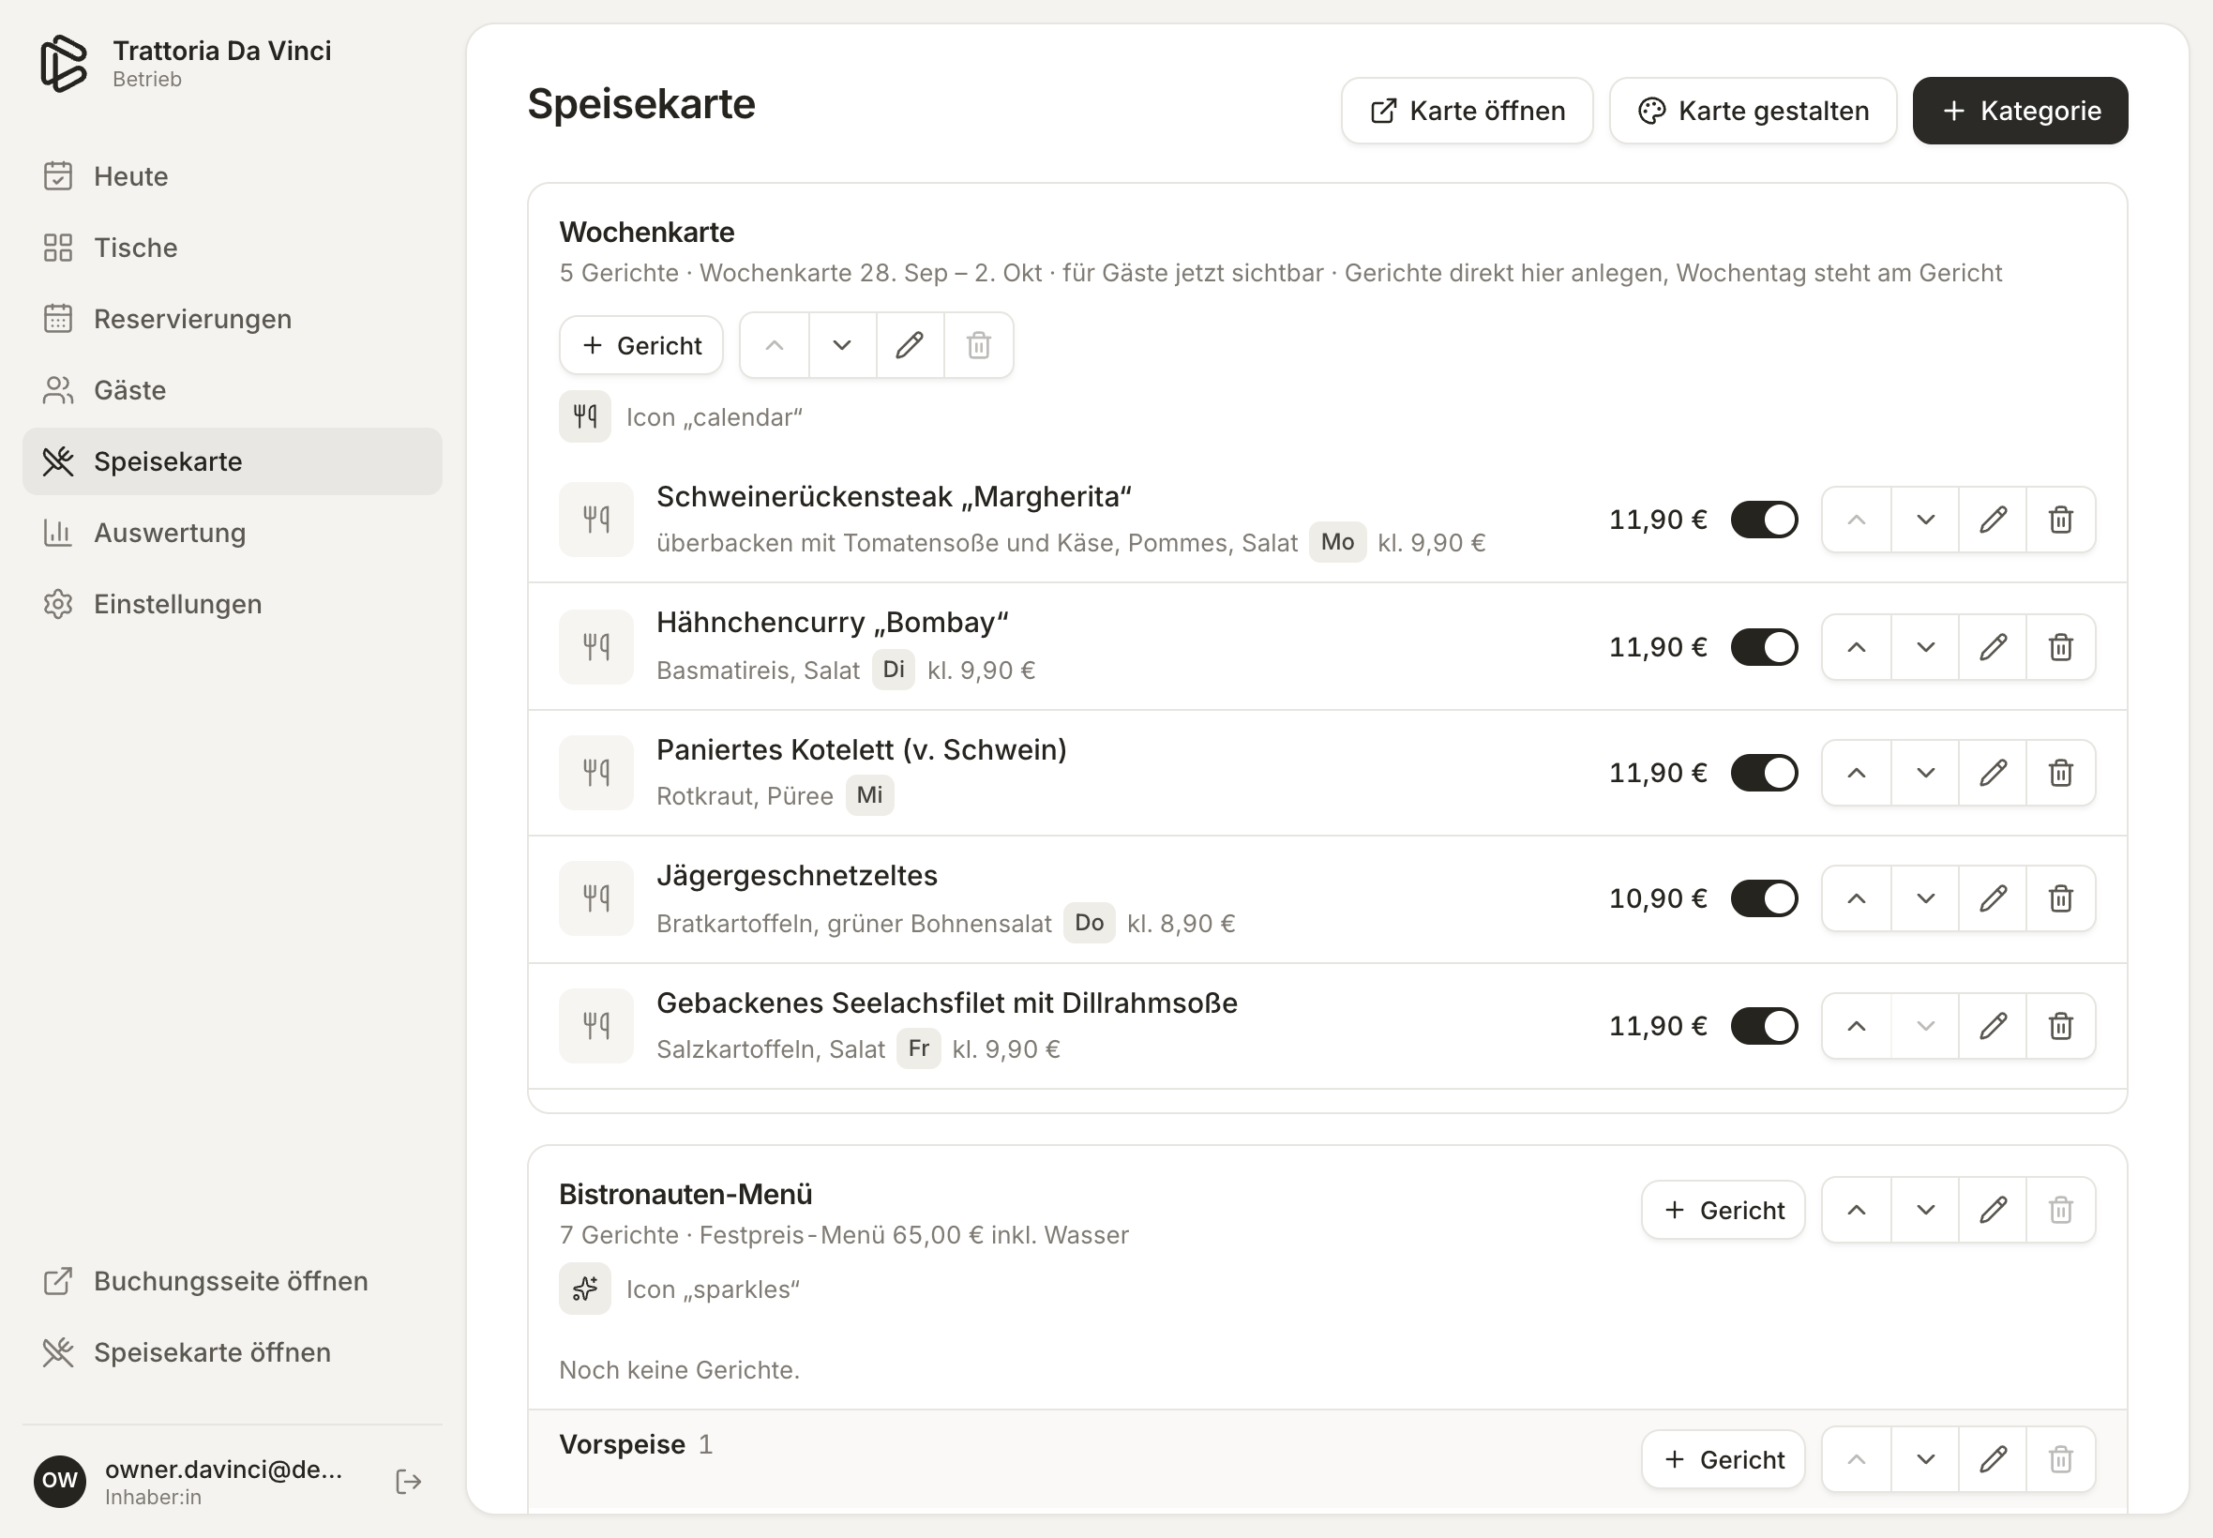The height and width of the screenshot is (1538, 2213).
Task: Edit the Wochenkarte category with pencil icon
Action: click(x=910, y=345)
